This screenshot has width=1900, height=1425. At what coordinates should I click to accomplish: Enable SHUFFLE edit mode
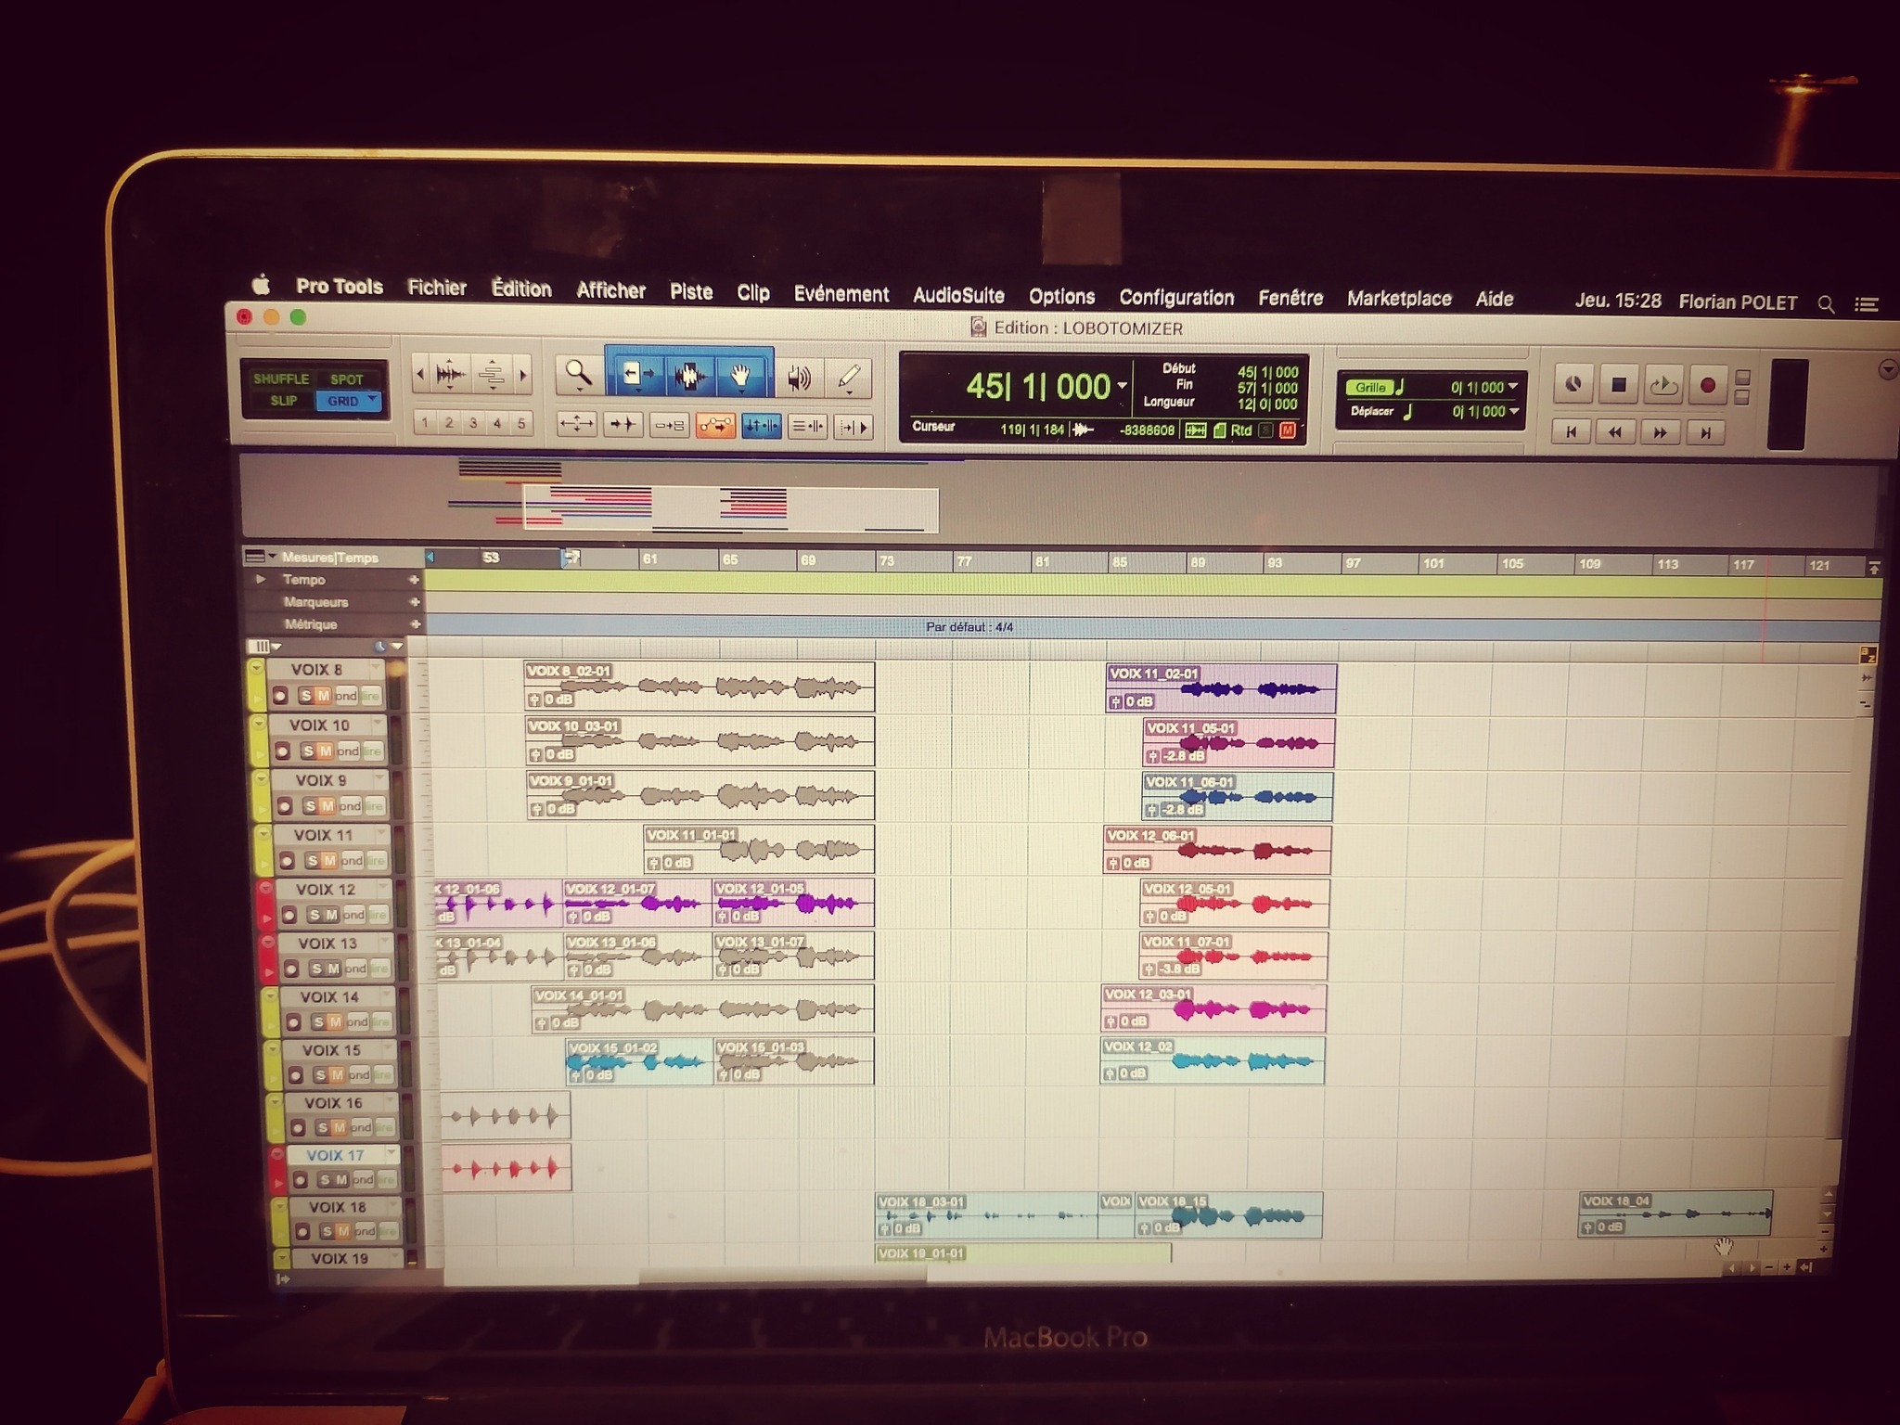(x=281, y=379)
